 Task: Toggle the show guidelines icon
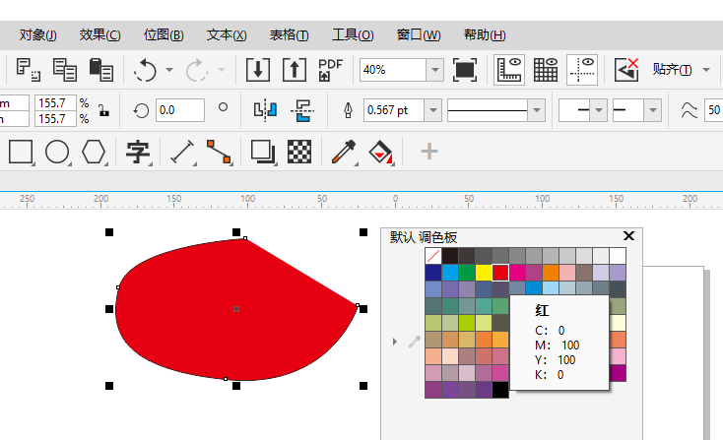tap(582, 70)
